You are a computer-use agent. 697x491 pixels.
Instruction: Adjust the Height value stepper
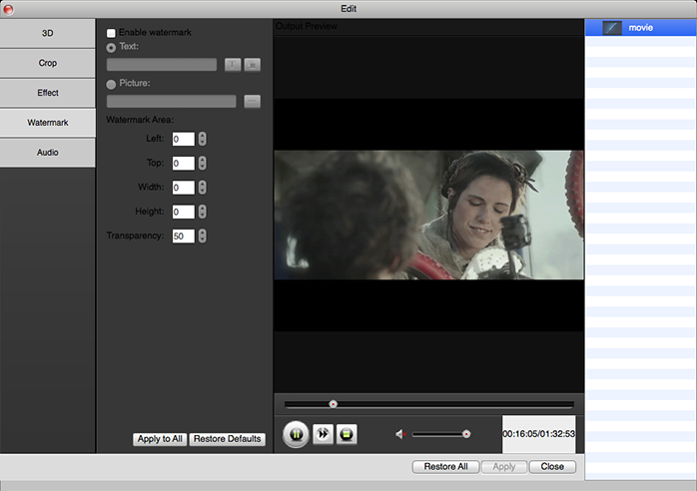[203, 212]
